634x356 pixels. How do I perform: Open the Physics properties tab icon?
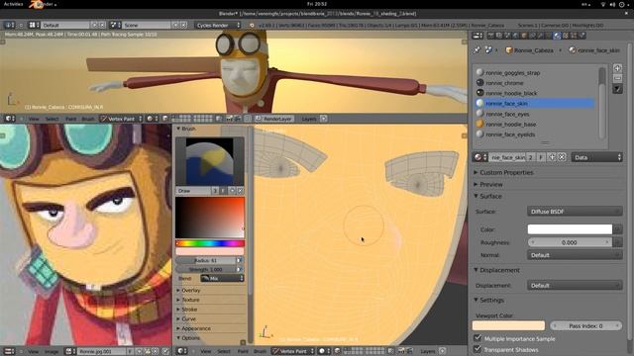tap(582, 36)
